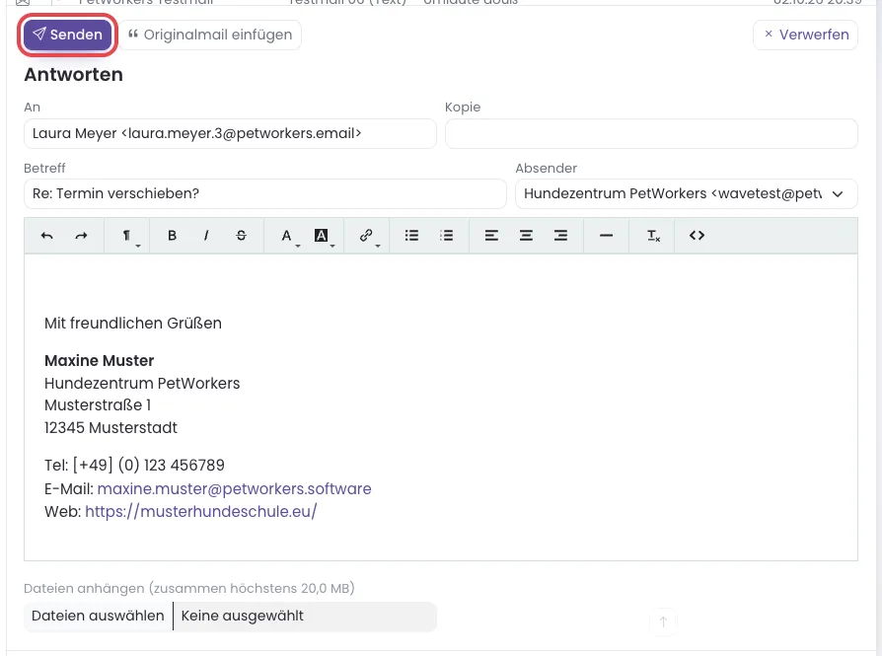
Task: Insert a bulleted list
Action: click(411, 236)
